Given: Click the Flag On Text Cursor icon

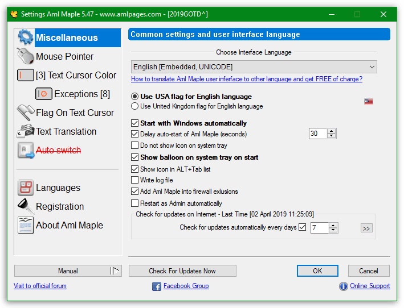Looking at the screenshot, I should tap(26, 113).
